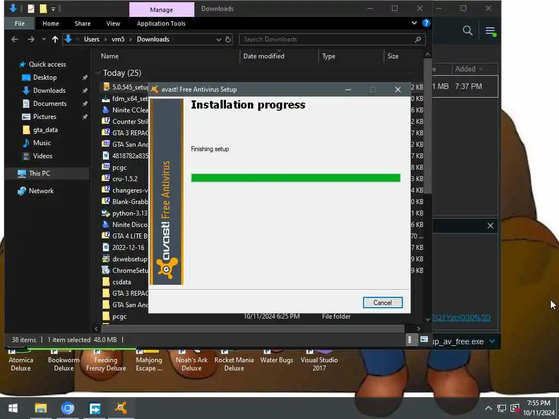559x419 pixels.
Task: Select the Application Tools tab
Action: [161, 23]
